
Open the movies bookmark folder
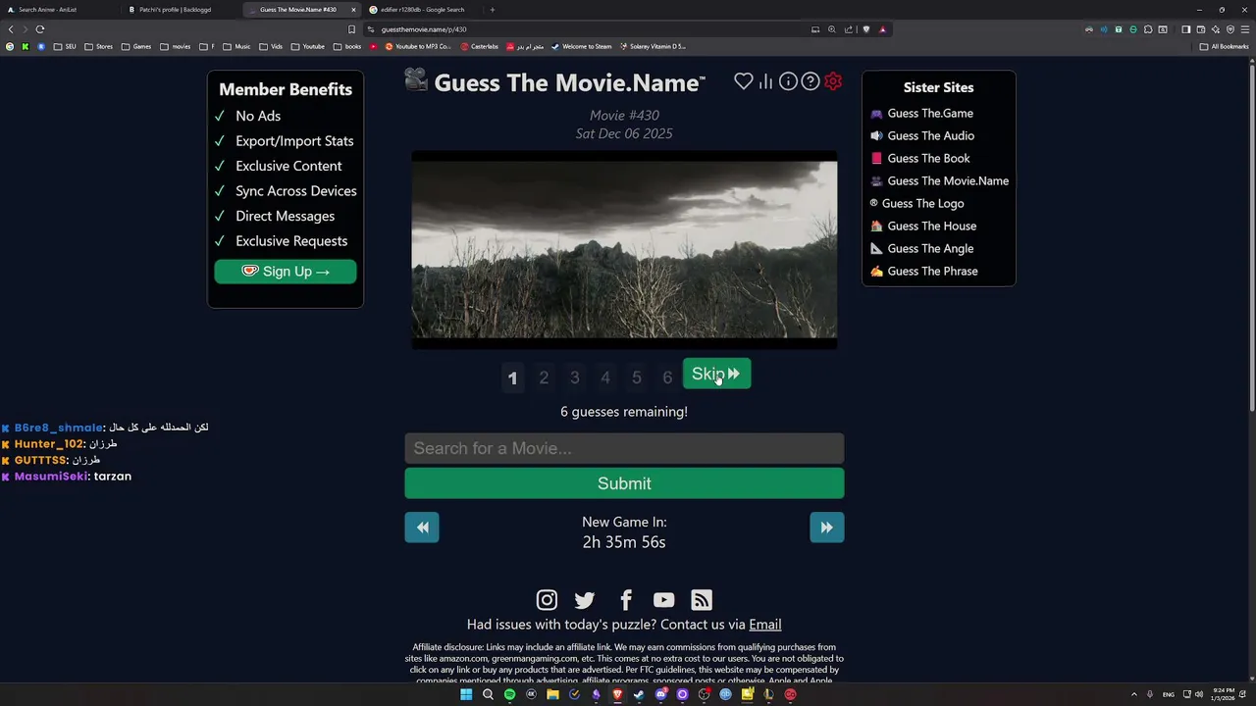pos(176,46)
